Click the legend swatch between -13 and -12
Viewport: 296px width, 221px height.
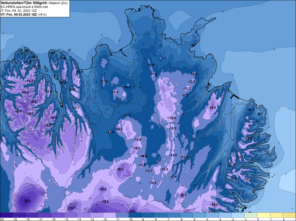click(96, 215)
